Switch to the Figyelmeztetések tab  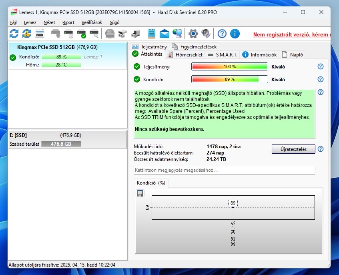click(195, 47)
